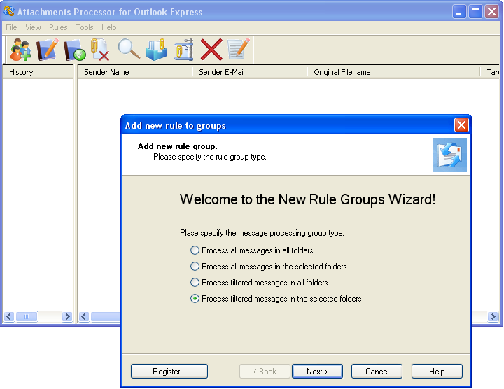This screenshot has width=504, height=389.
Task: Maximize the Attachments Processor window
Action: (x=475, y=12)
